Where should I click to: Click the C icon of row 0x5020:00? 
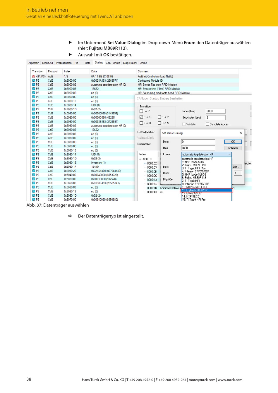point(33,117)
